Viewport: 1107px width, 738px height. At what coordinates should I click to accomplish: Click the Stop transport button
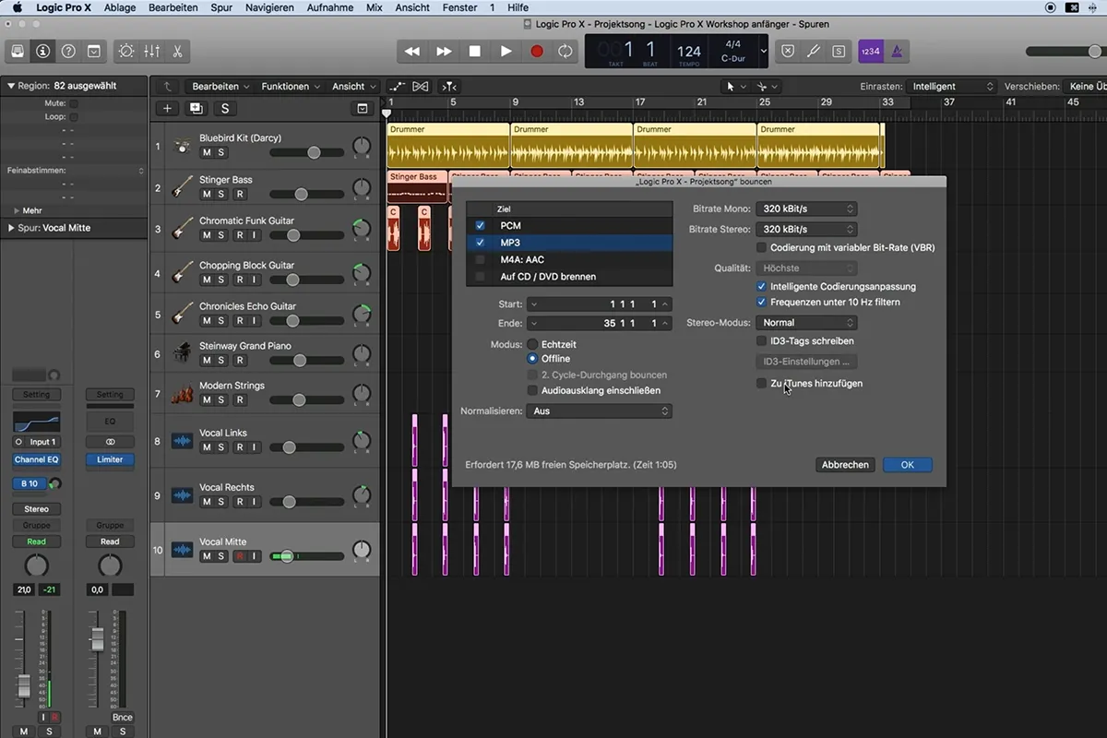click(x=475, y=52)
